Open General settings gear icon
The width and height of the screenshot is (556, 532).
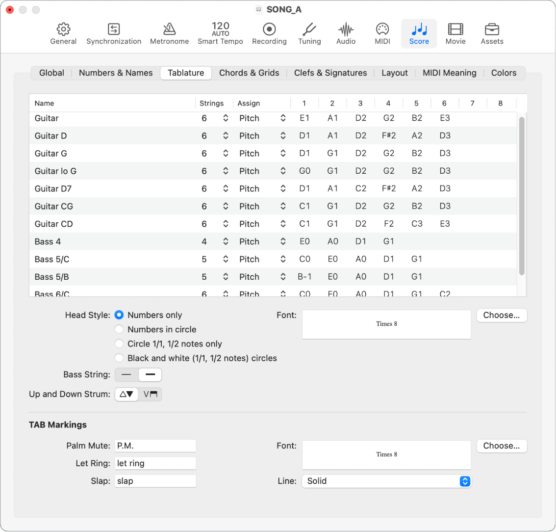pos(63,34)
